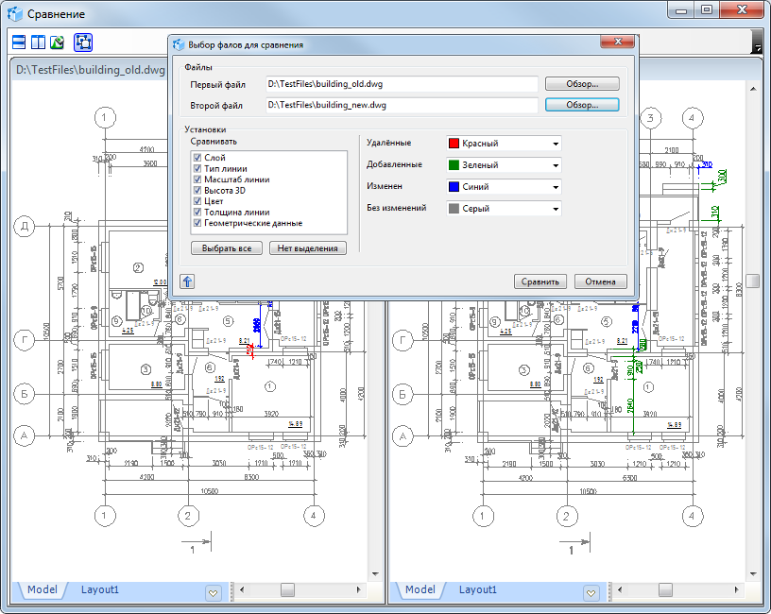This screenshot has width=771, height=614.
Task: Uncheck the Слой checkbox
Action: [197, 158]
